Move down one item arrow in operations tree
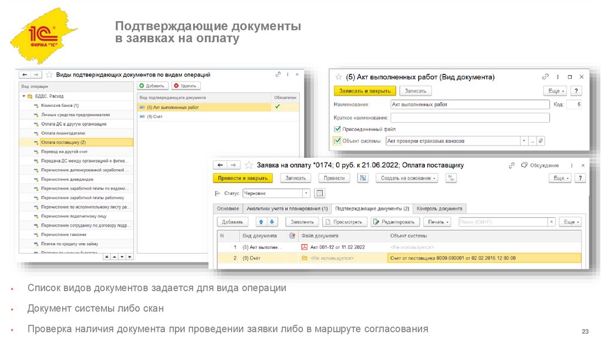Image resolution: width=601 pixels, height=337 pixels. click(122, 257)
